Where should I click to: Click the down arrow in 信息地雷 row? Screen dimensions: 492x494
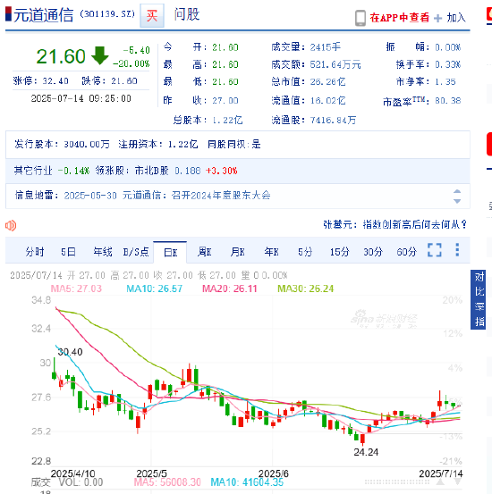click(457, 201)
